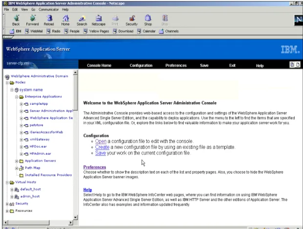The height and width of the screenshot is (229, 303).
Task: Click first document icon in console bar
Action: click(x=292, y=65)
